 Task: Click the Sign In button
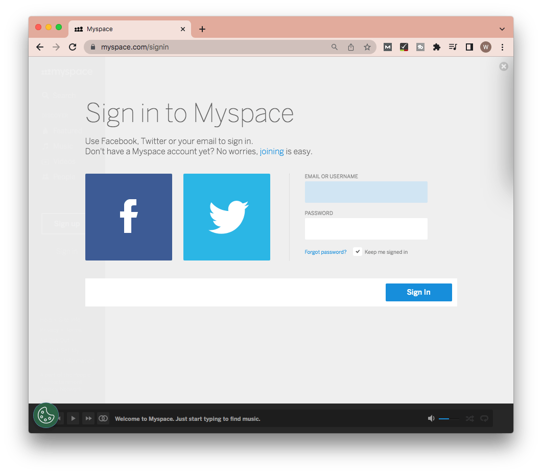coord(418,292)
